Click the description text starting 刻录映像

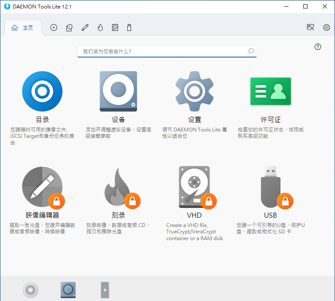point(118,228)
